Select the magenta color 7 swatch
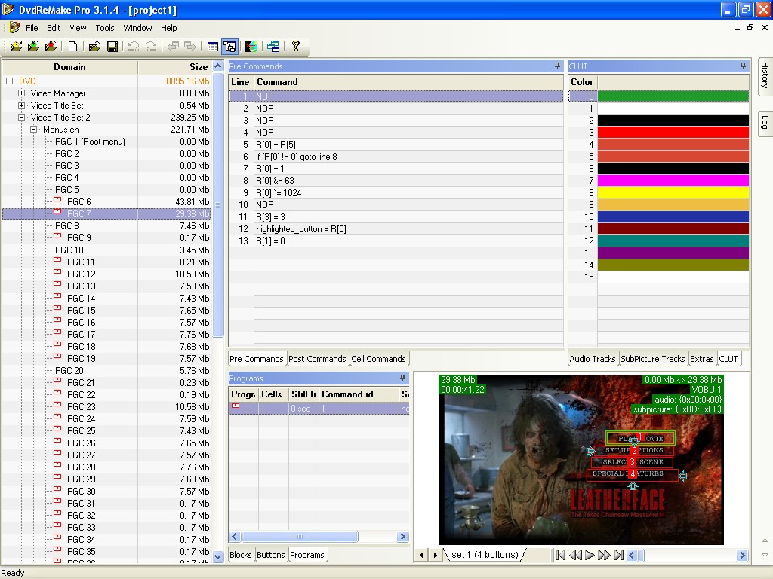The height and width of the screenshot is (579, 773). pos(673,181)
